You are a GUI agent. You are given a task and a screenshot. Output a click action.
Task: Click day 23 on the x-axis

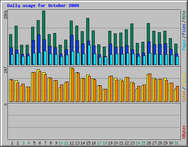click(x=132, y=143)
